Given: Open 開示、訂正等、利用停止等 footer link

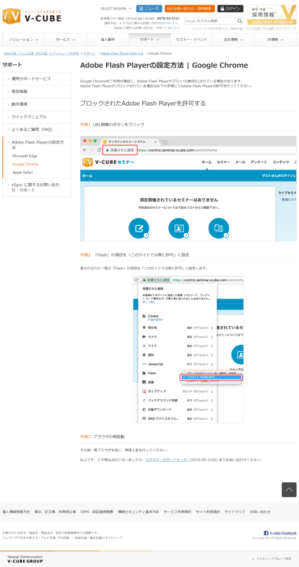Looking at the screenshot, I should coord(55,512).
